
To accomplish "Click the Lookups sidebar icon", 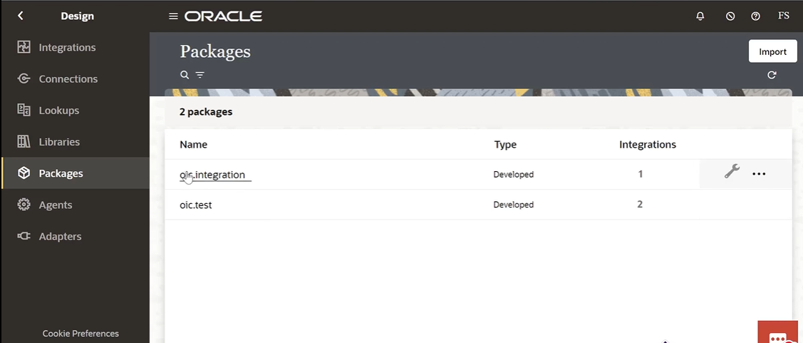I will click(x=24, y=110).
